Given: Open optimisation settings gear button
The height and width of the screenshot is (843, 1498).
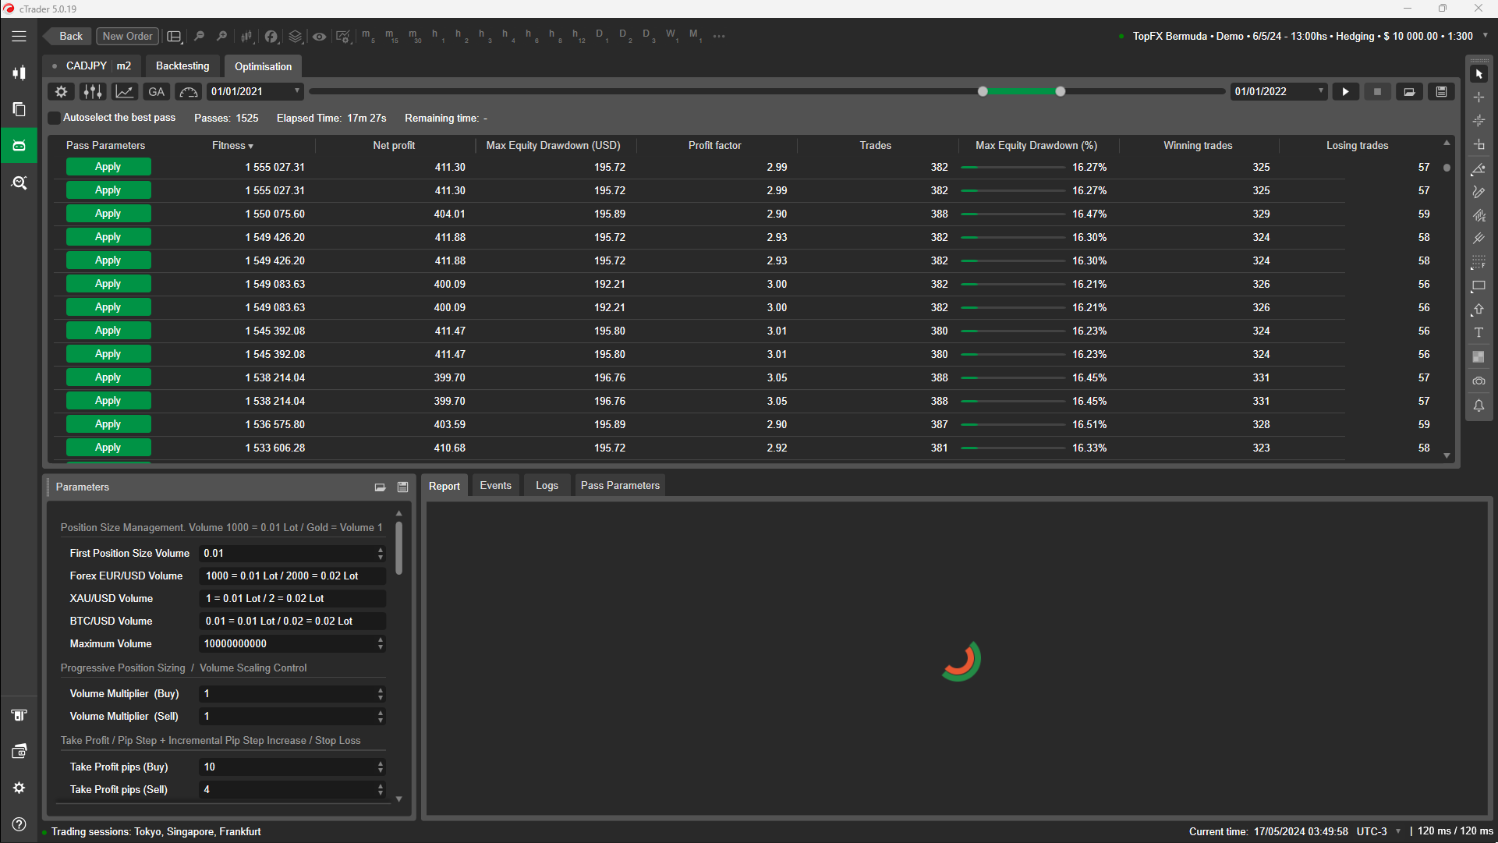Looking at the screenshot, I should [61, 92].
